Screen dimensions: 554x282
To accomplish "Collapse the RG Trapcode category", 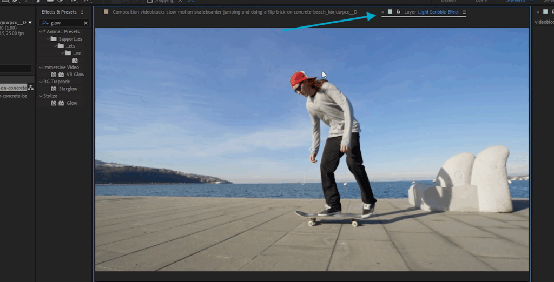I will (41, 82).
